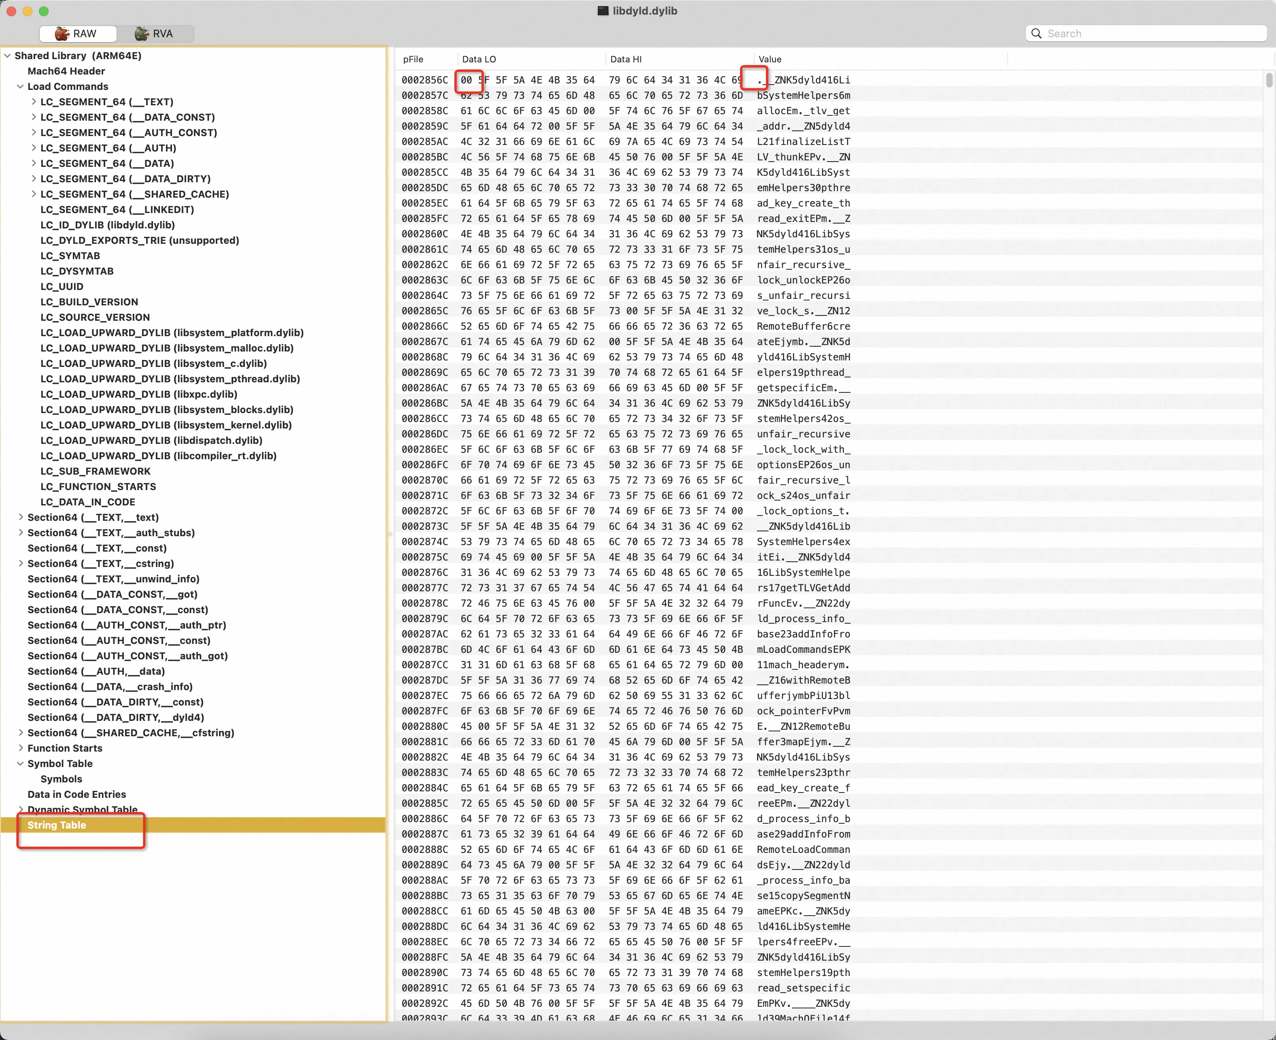Select the LC_DYSYMTAB load command
1276x1040 pixels.
click(x=77, y=271)
